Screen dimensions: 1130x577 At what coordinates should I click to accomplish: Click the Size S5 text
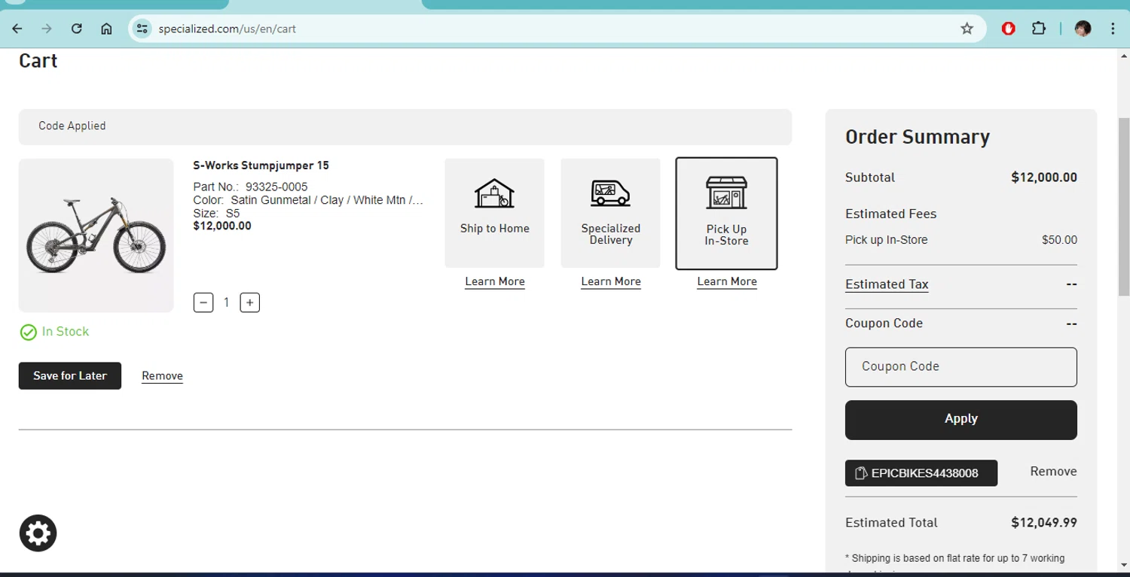tap(216, 214)
